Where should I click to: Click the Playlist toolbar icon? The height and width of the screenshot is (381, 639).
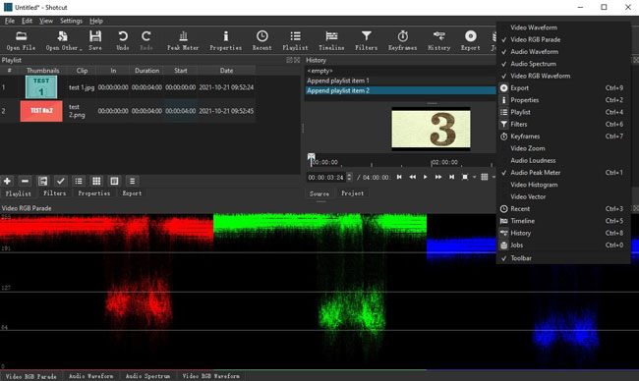pos(296,40)
